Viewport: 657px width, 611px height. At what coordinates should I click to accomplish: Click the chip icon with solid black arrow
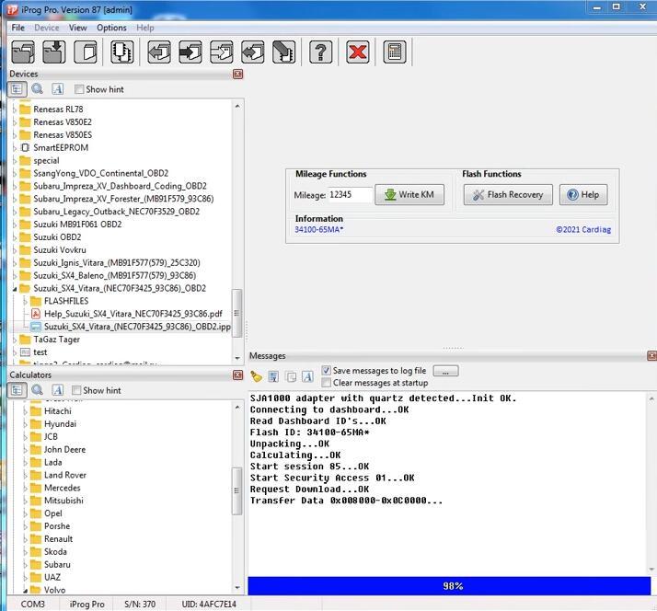tap(190, 52)
